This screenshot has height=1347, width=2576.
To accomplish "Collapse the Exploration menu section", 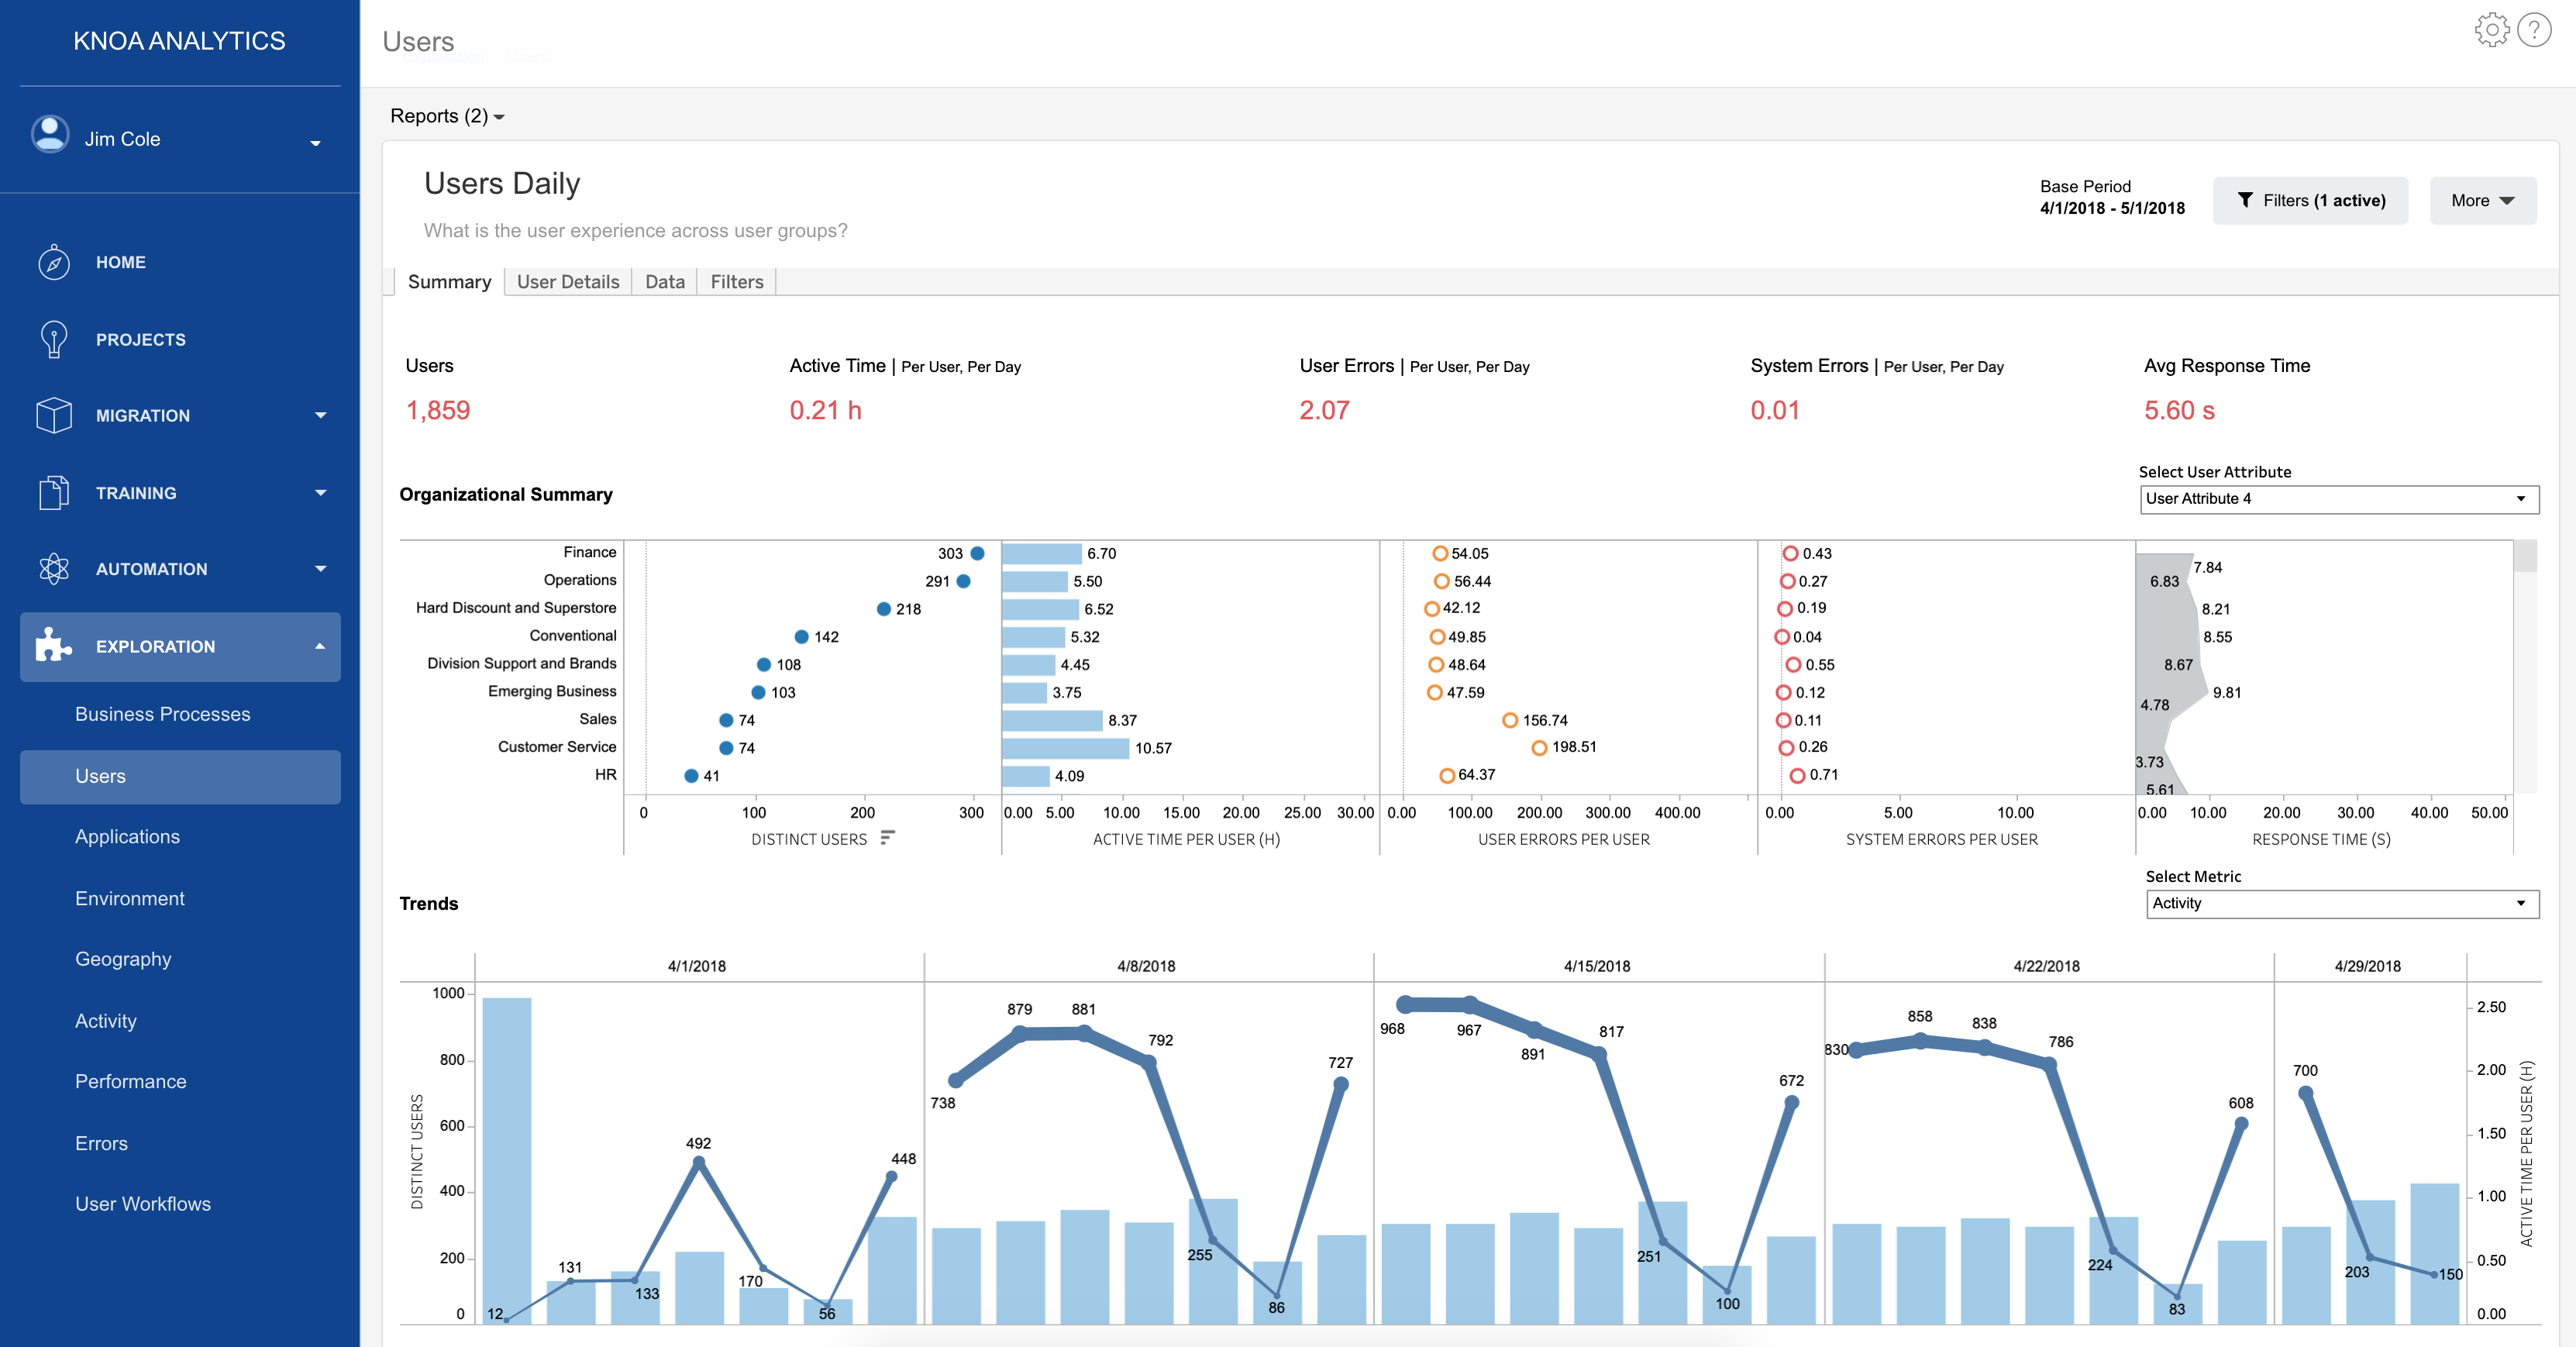I will pos(320,646).
